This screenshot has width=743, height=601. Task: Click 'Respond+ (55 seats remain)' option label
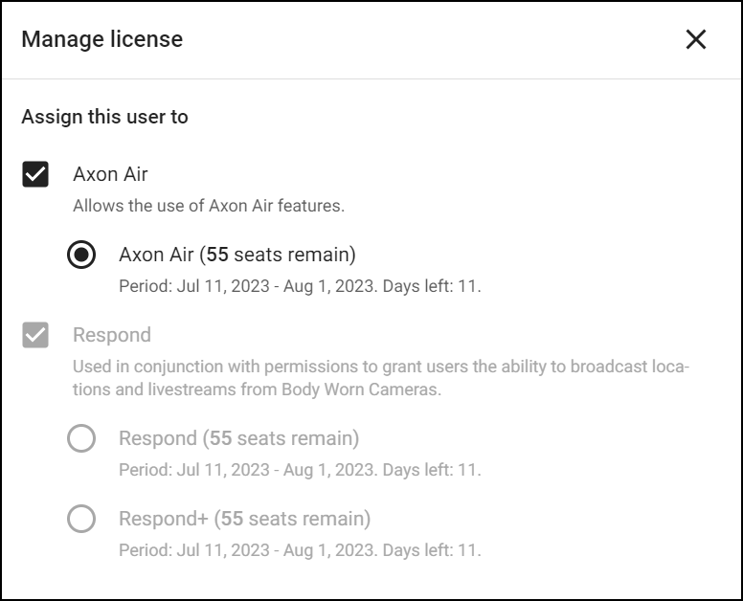244,519
